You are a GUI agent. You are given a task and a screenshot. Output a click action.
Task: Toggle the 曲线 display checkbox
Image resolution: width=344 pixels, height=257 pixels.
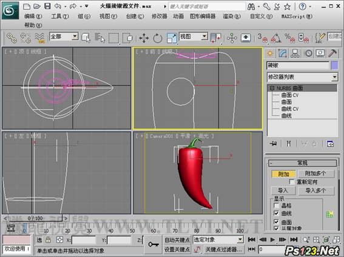click(277, 213)
